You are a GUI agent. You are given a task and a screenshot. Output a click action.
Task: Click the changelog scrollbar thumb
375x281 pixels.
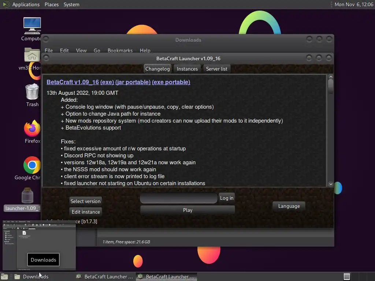pos(331,86)
